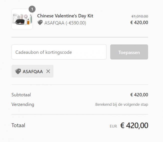Click the Totaal label
This screenshot has width=163, height=142.
18,125
